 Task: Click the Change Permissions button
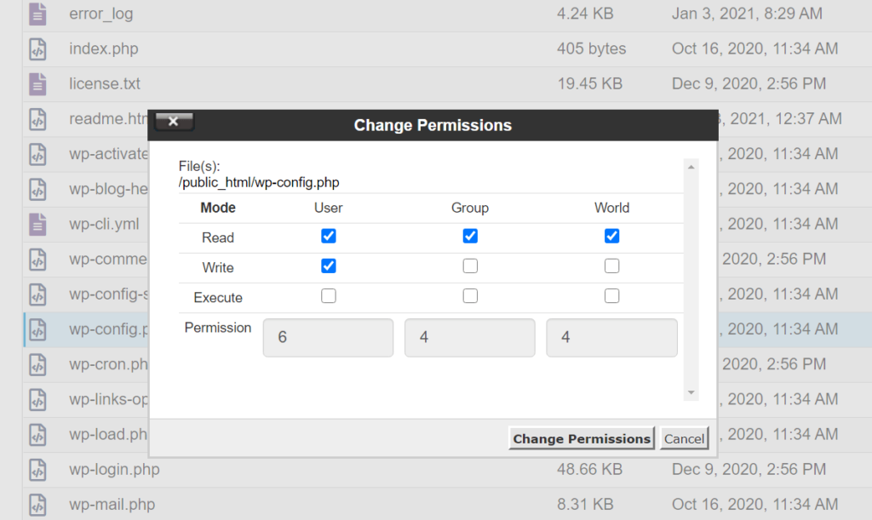582,438
